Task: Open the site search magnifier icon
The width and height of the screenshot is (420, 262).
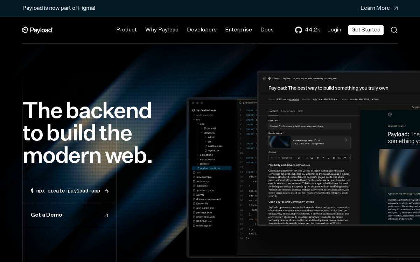Action: click(x=394, y=30)
